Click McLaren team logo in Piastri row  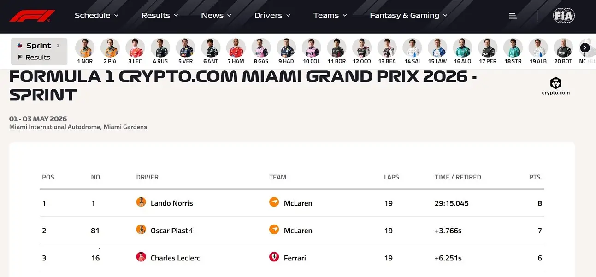click(x=274, y=229)
